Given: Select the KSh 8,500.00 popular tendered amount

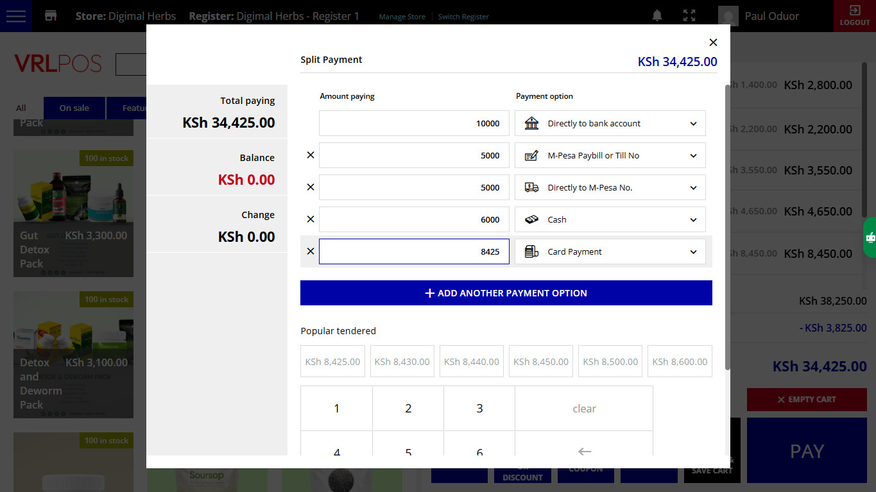Looking at the screenshot, I should tap(610, 362).
